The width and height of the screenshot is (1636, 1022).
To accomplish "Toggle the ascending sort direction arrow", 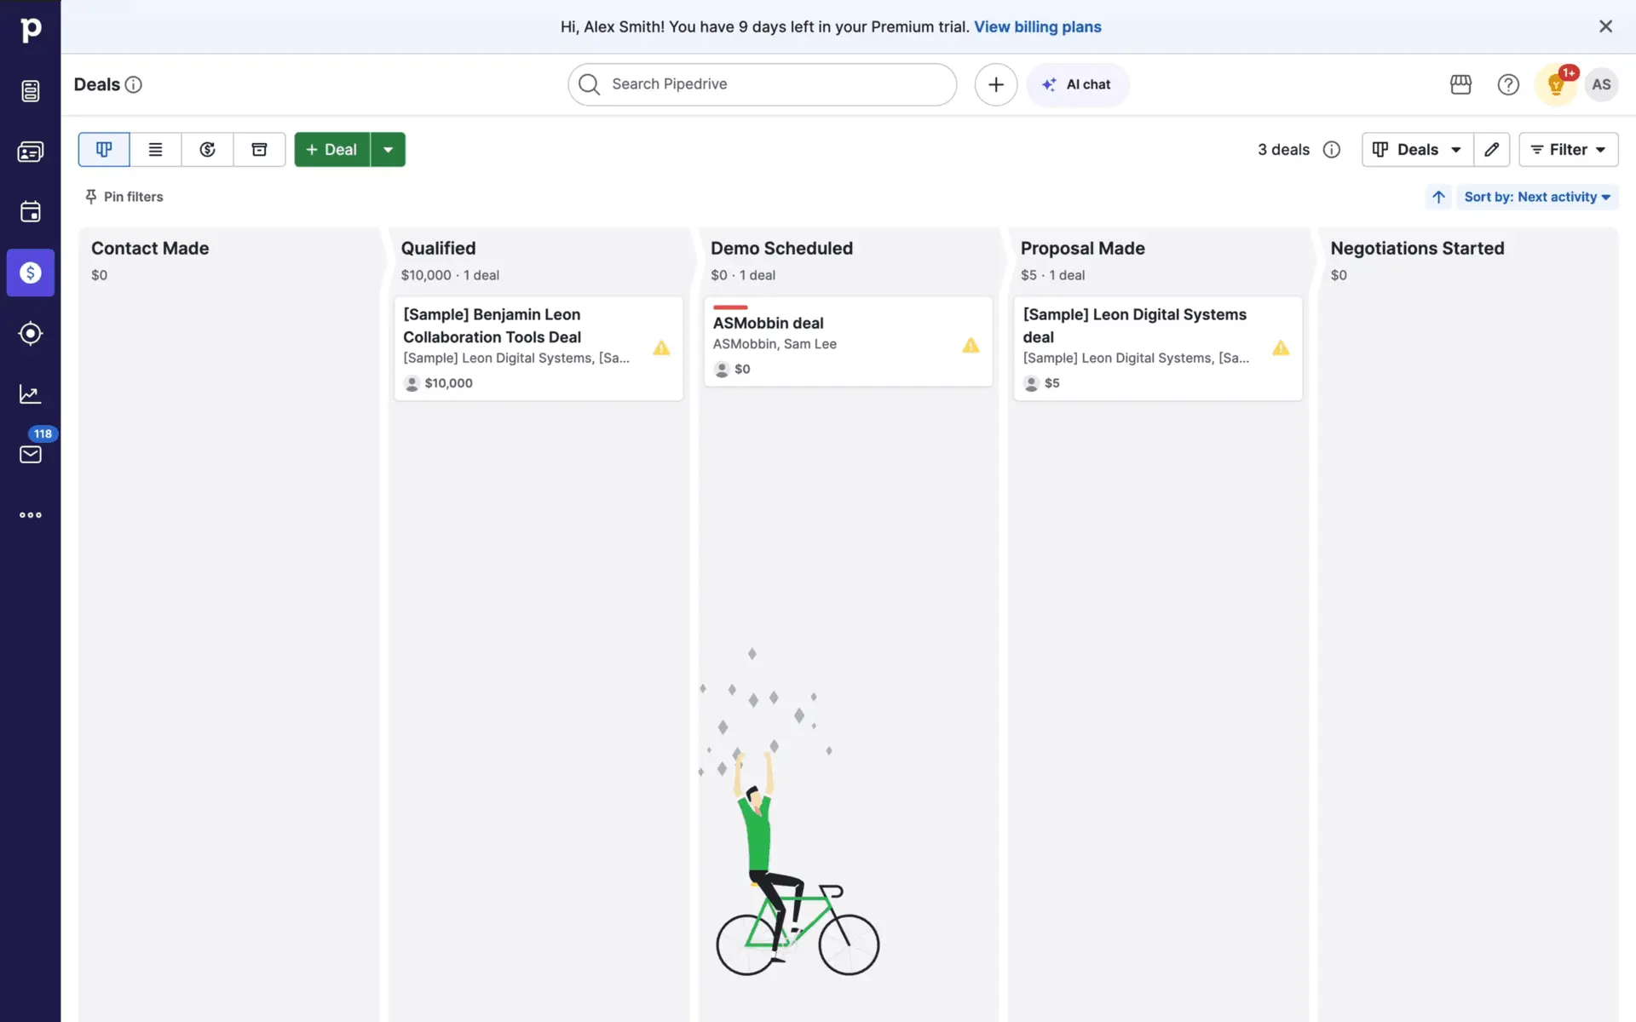I will (x=1438, y=197).
